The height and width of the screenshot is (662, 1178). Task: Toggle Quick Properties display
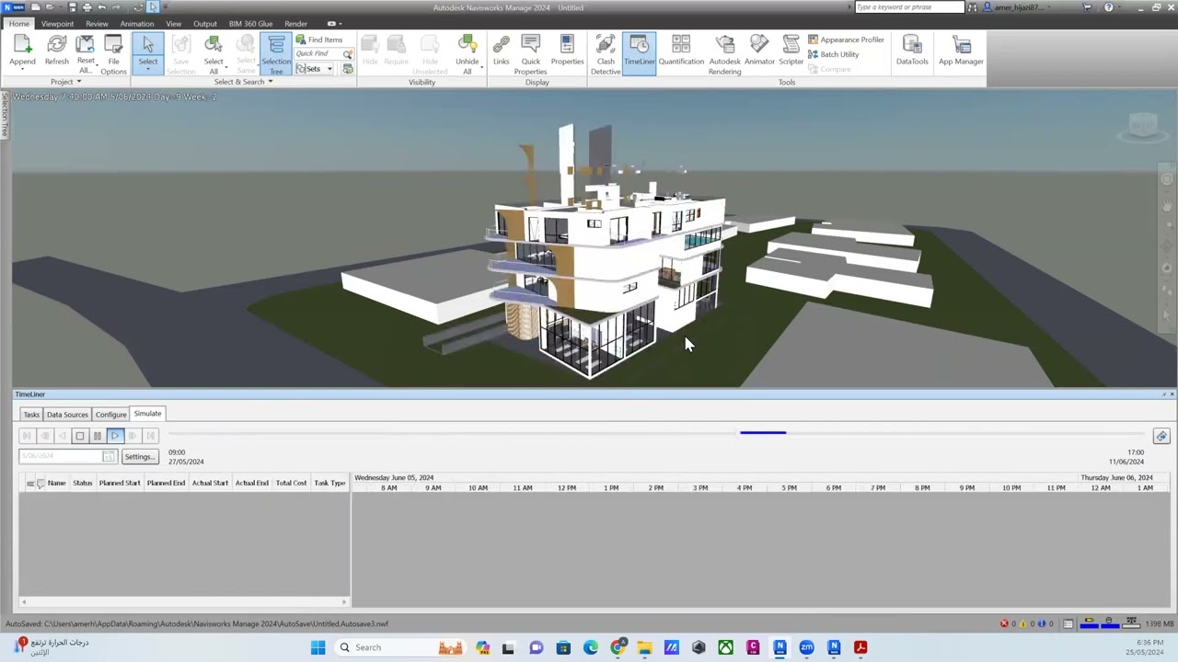pos(530,54)
